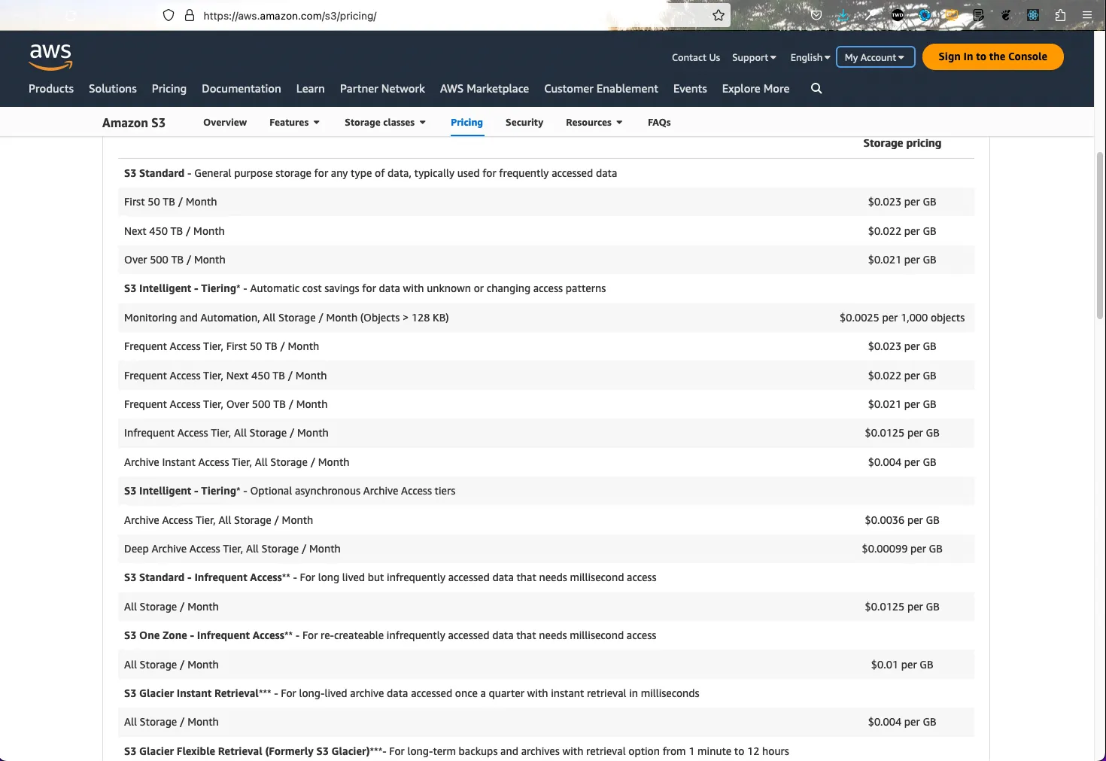Click the padlock site security icon

pos(190,15)
